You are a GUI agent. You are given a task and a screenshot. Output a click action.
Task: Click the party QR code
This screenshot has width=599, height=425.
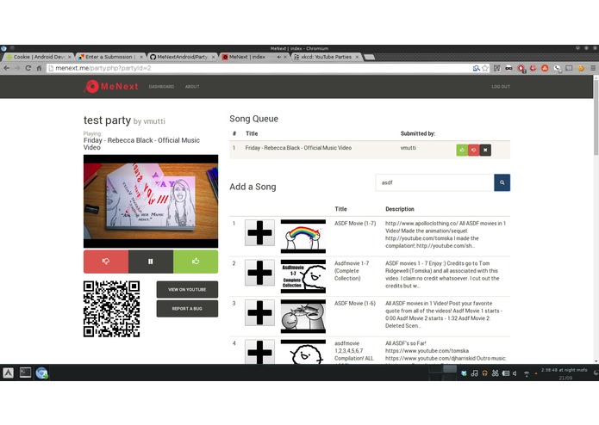point(111,309)
